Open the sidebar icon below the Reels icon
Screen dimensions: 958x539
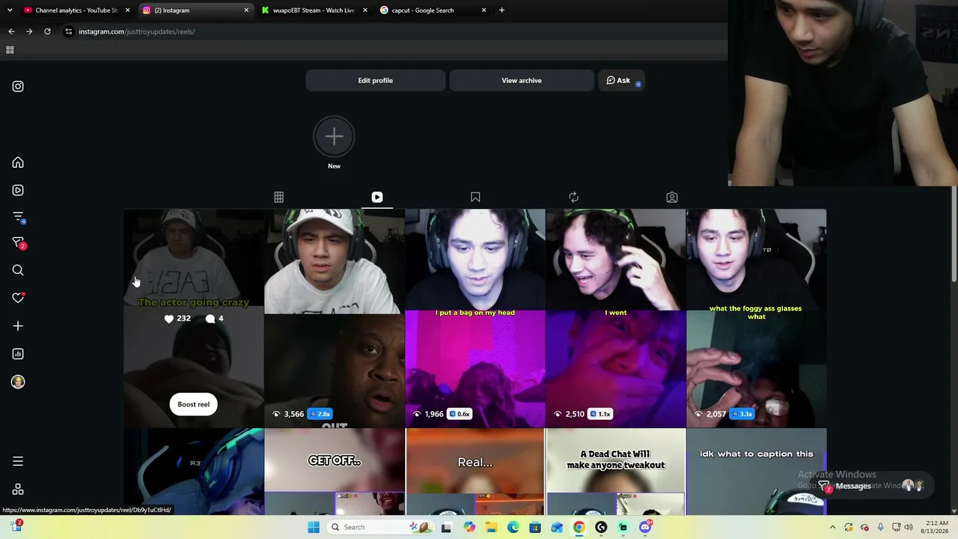point(19,217)
